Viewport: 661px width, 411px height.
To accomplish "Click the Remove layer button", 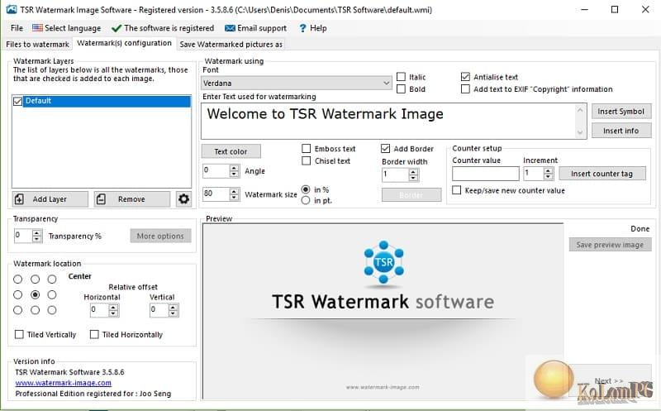I will point(132,198).
